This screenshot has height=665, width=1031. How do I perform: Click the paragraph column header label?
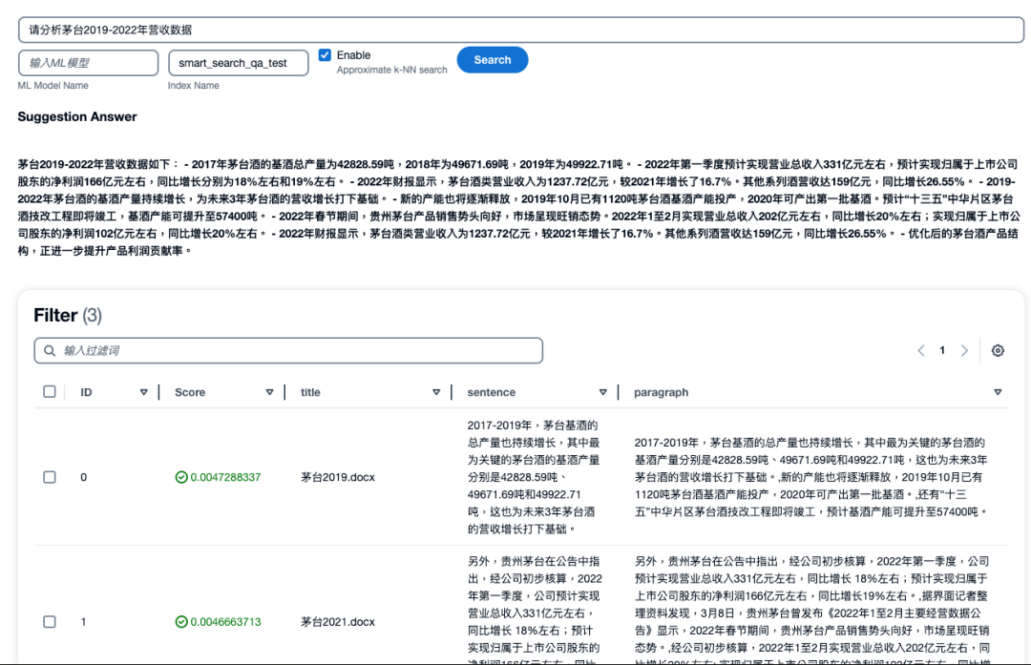click(661, 392)
